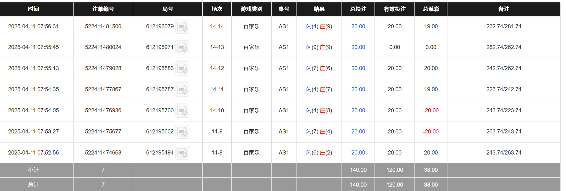Screen dimensions: 566x191
Task: Open replay icon for round 612195700
Action: (182, 111)
